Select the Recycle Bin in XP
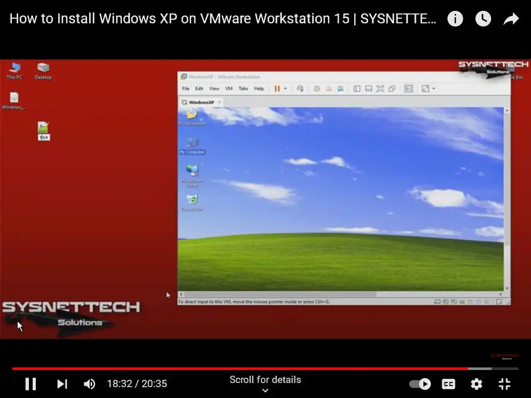 (192, 203)
